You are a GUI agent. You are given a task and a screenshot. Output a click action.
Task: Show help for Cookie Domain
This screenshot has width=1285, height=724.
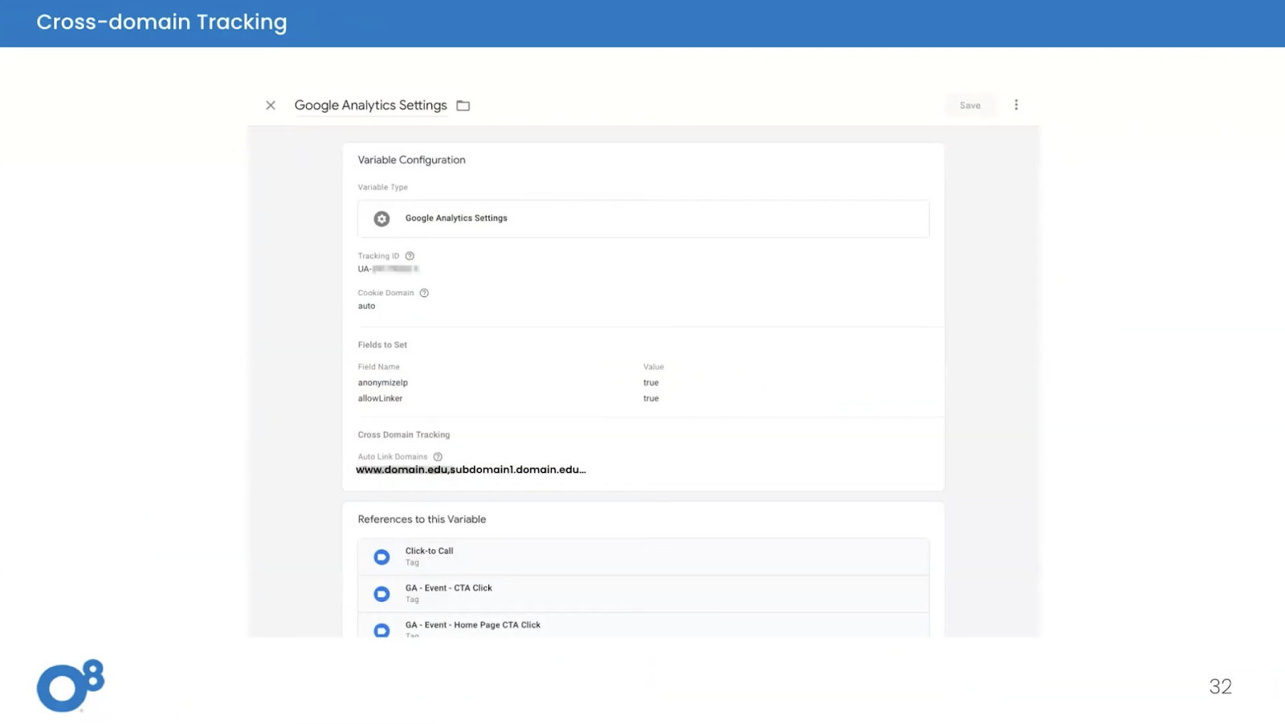(x=424, y=293)
